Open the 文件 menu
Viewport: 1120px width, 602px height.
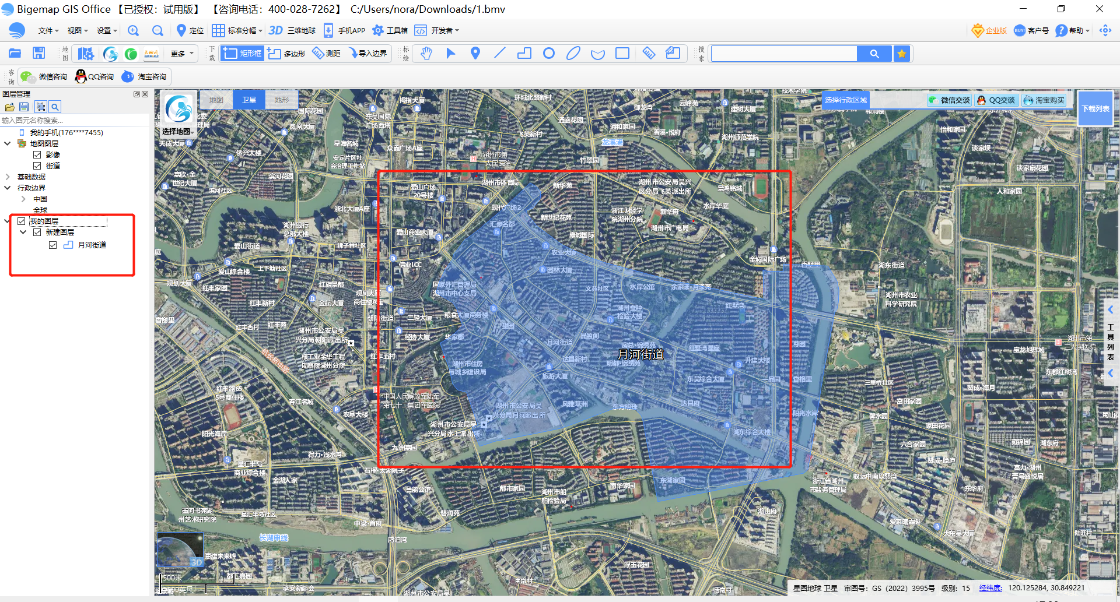(x=48, y=31)
